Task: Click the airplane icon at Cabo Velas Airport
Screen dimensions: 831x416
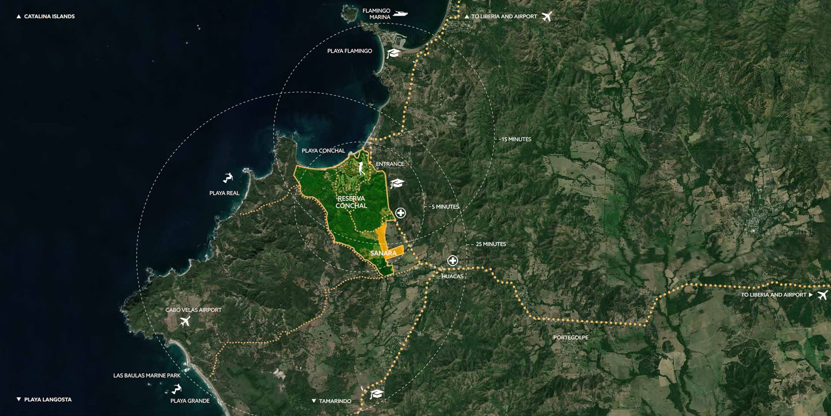Action: pyautogui.click(x=185, y=321)
